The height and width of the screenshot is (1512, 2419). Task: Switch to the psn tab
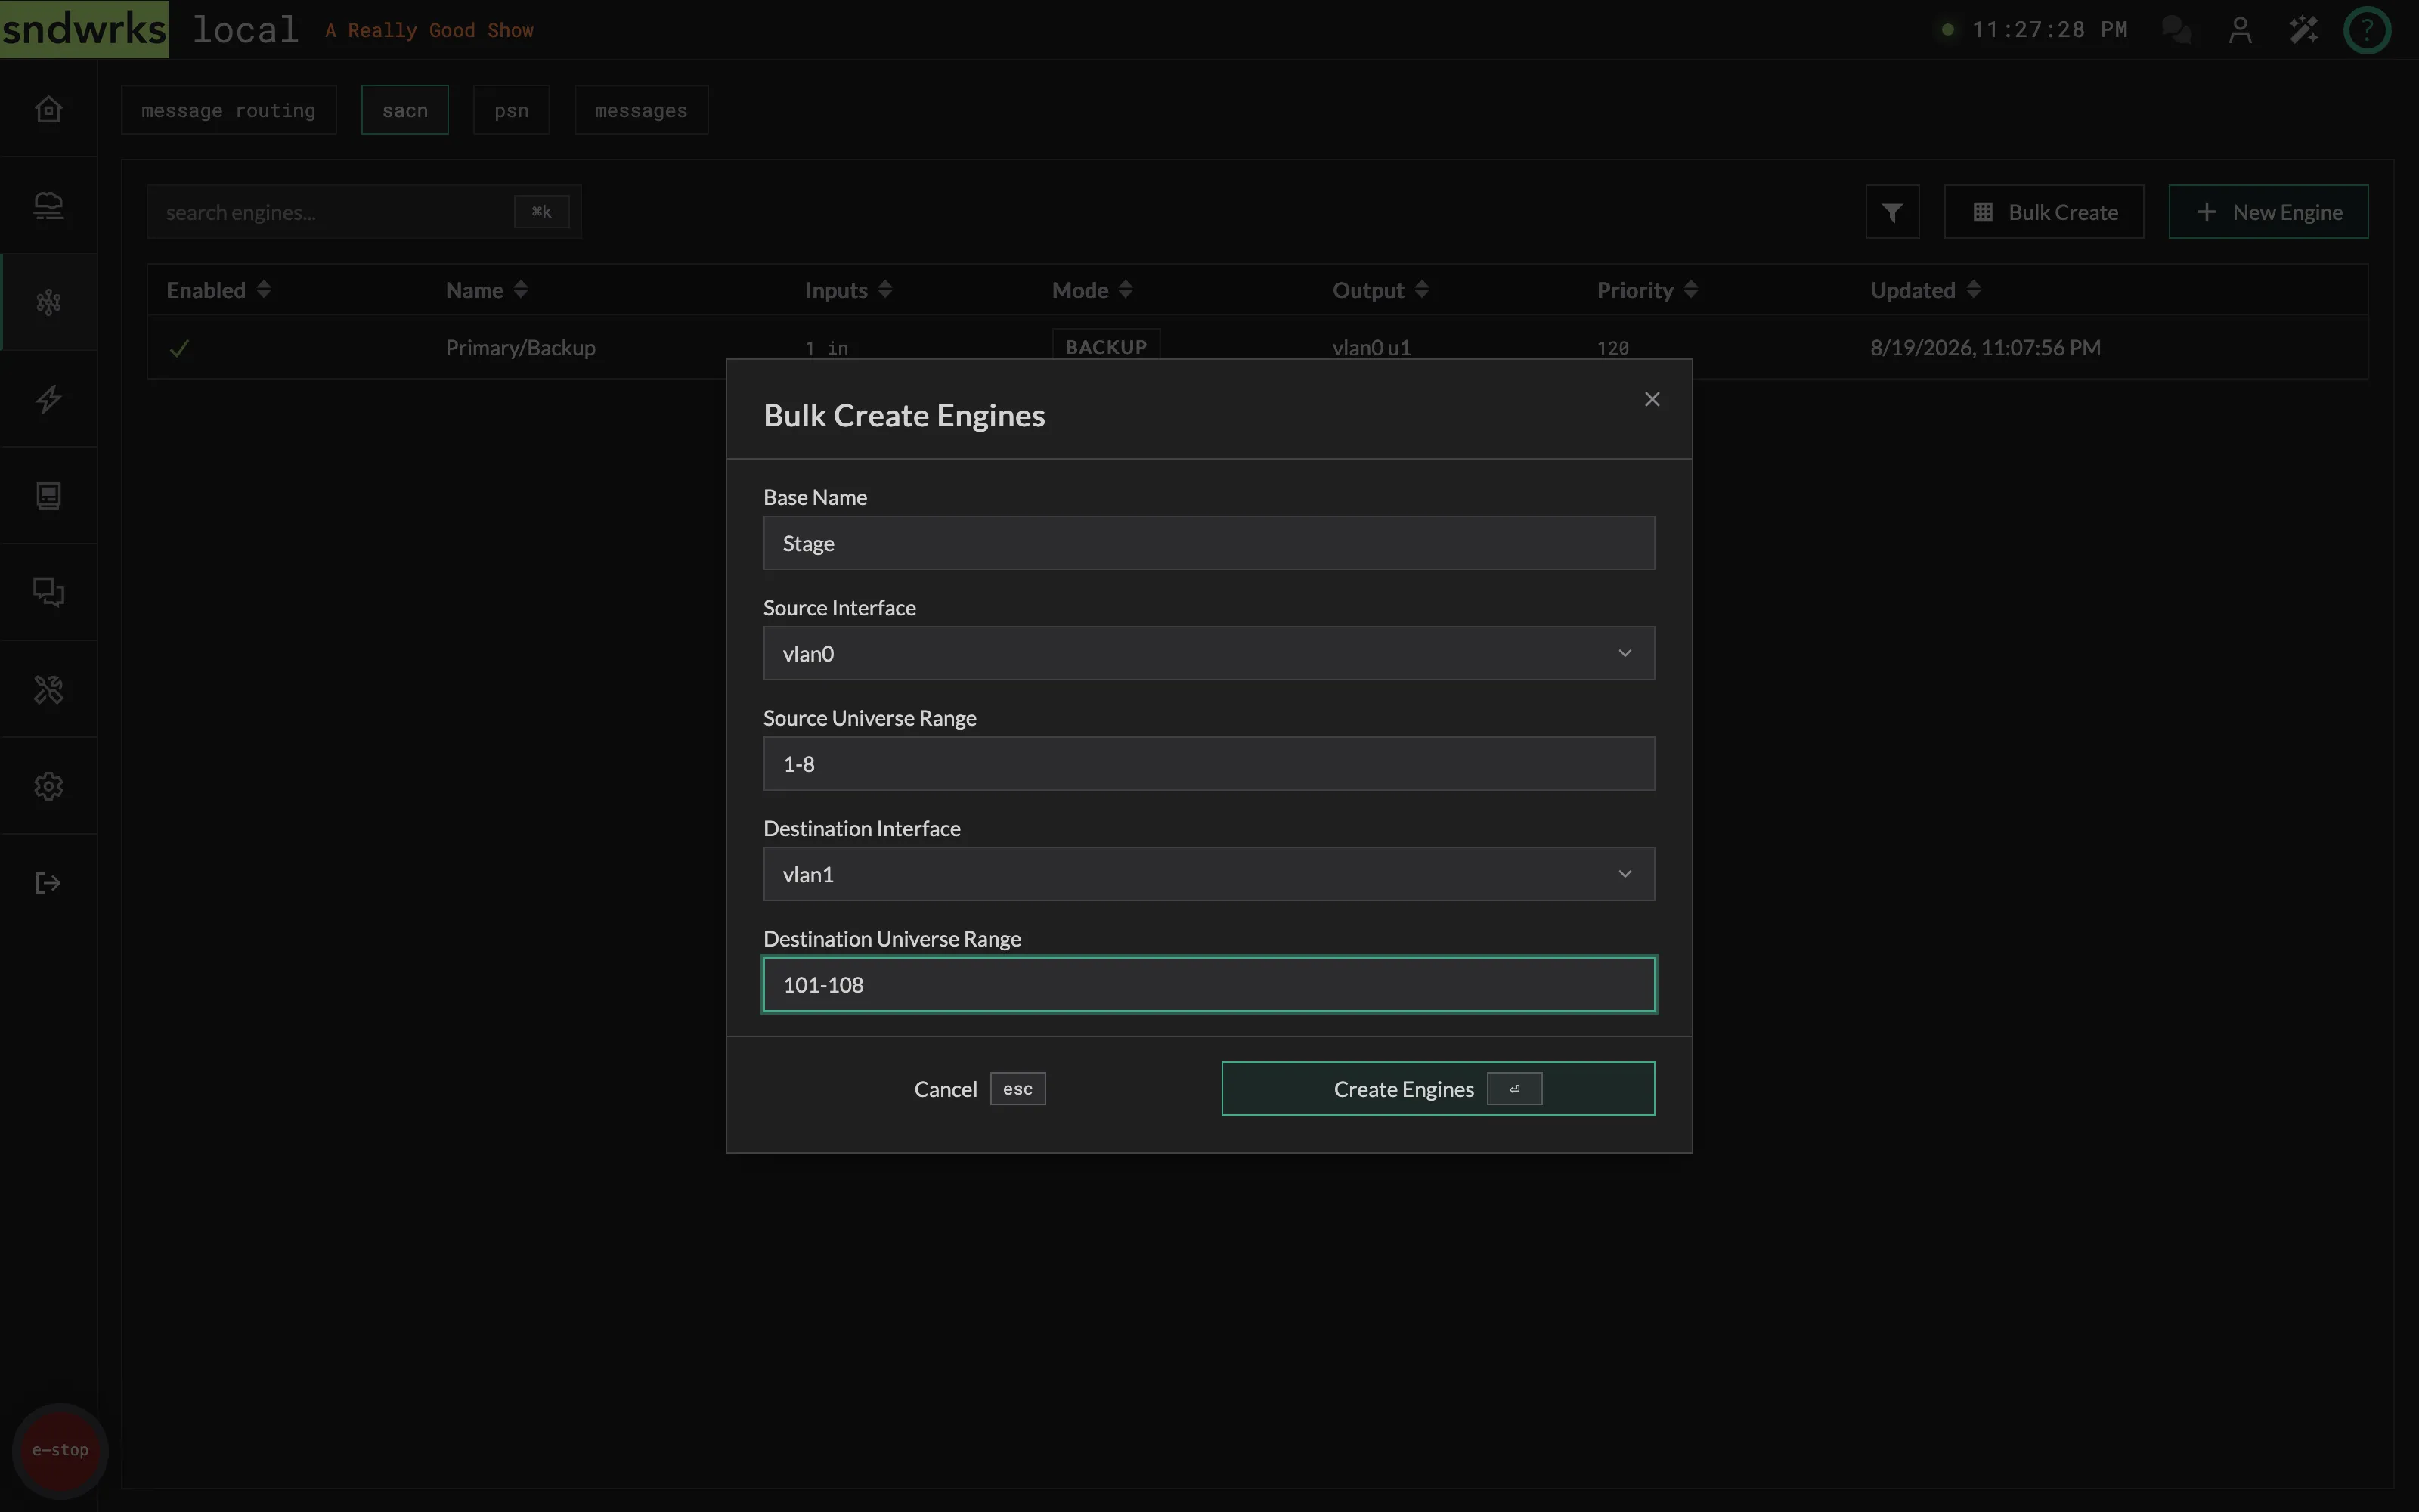pos(511,110)
